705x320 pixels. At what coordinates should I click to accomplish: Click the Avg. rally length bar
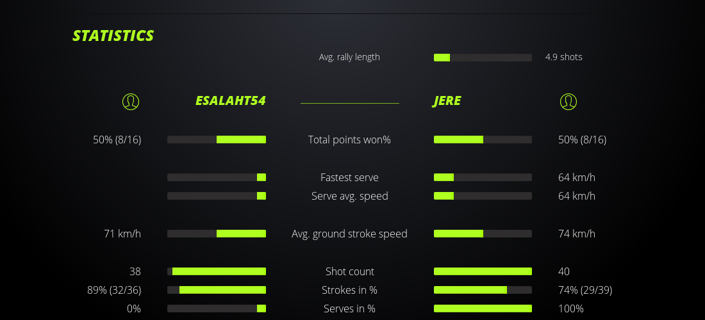point(483,58)
